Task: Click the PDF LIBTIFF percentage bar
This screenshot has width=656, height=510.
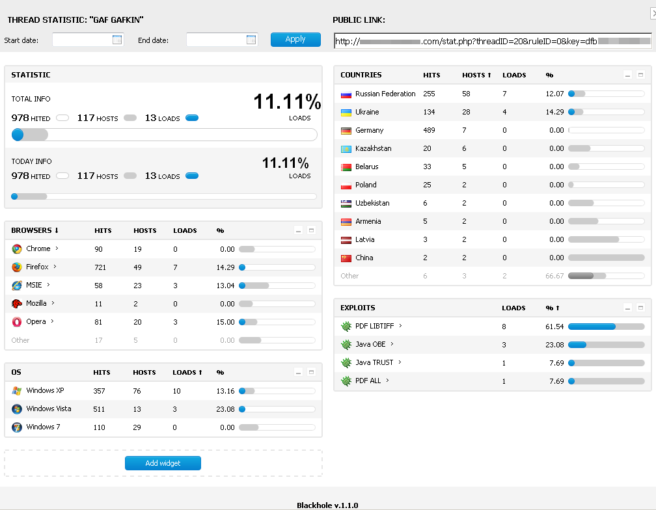Action: (x=607, y=327)
